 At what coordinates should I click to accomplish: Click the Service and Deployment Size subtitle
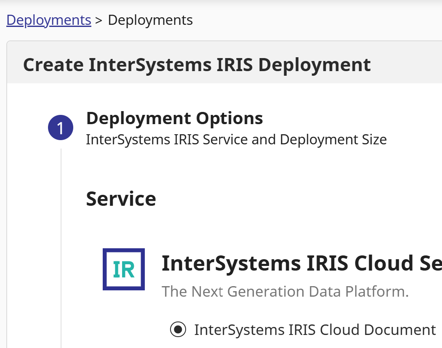pos(236,139)
